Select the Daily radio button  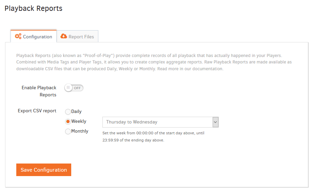pyautogui.click(x=68, y=112)
